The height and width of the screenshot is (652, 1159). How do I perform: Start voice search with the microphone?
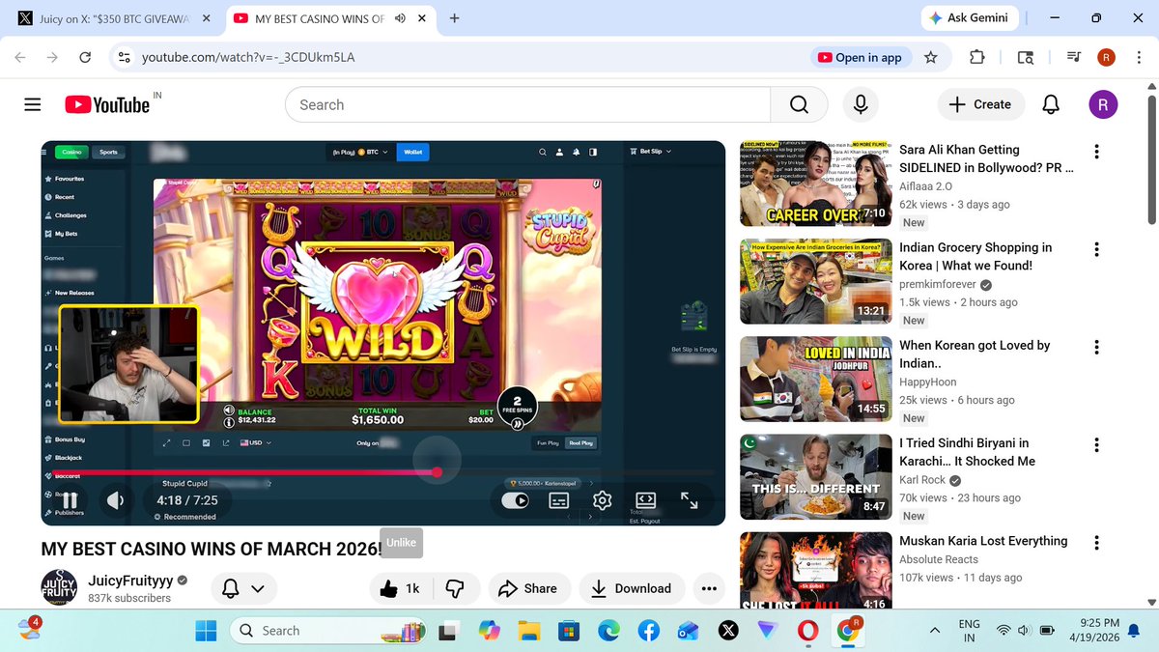coord(860,104)
